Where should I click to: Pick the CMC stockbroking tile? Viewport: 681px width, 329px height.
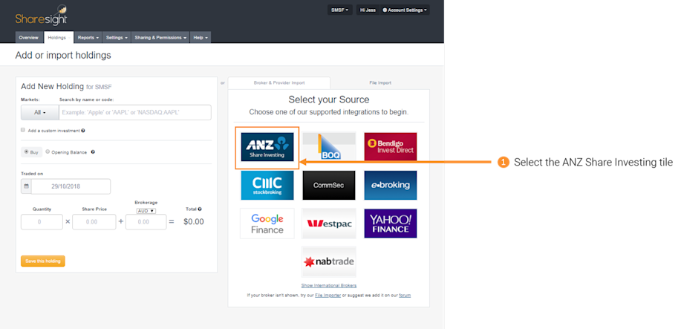[x=267, y=185]
